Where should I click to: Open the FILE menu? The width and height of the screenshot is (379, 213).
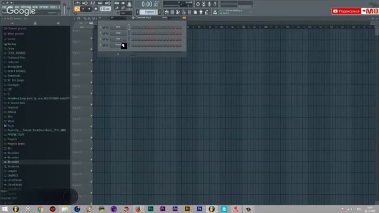pos(4,7)
